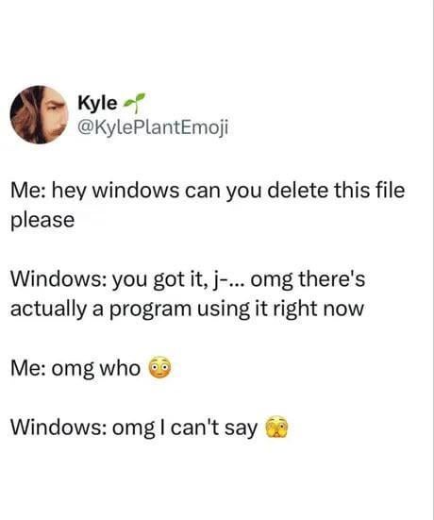Select the word 'please' in the tweet
This screenshot has height=520, width=434.
coord(42,221)
